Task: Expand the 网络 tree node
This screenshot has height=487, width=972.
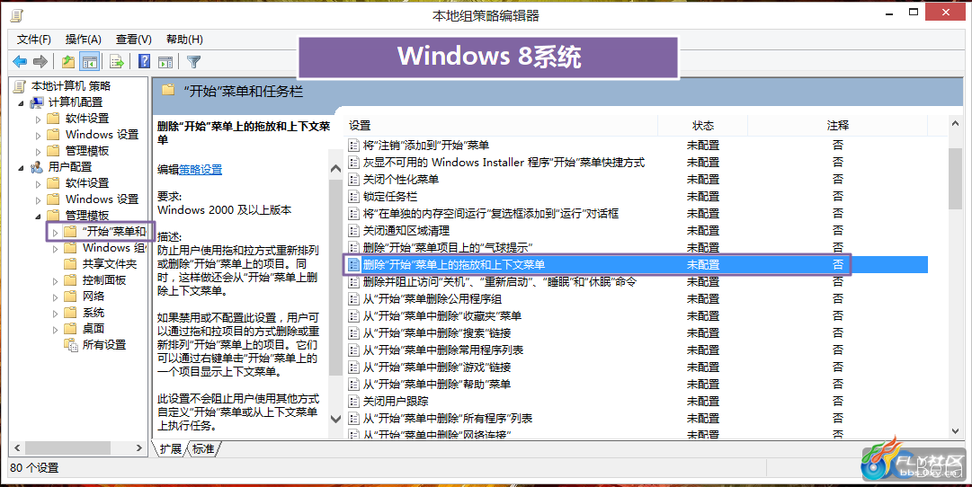Action: tap(55, 297)
